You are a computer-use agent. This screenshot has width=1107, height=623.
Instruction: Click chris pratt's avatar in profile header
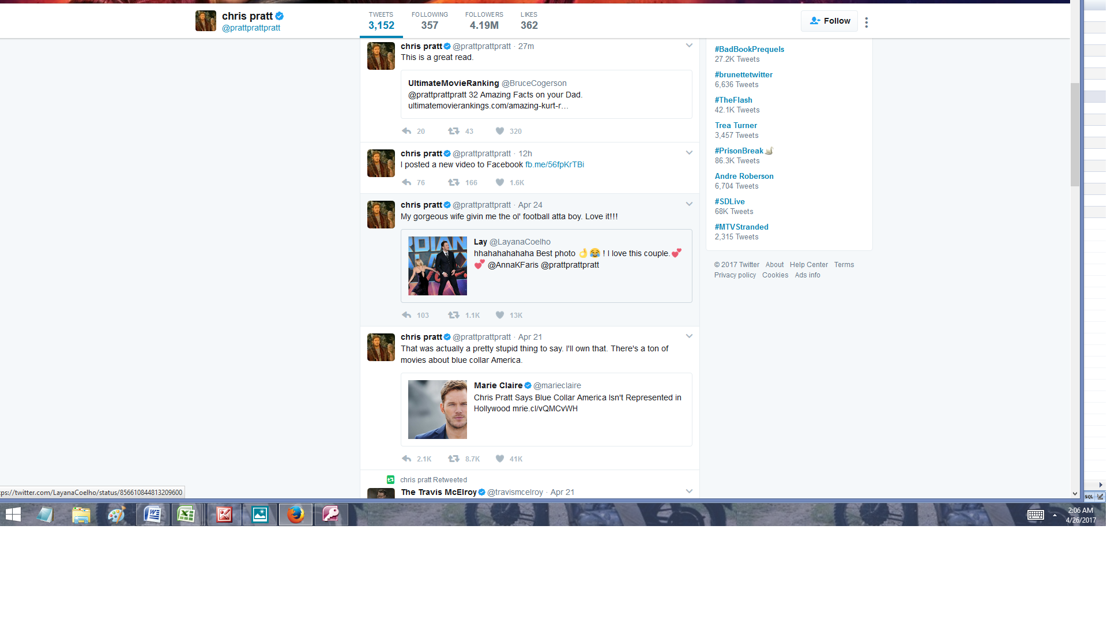206,21
